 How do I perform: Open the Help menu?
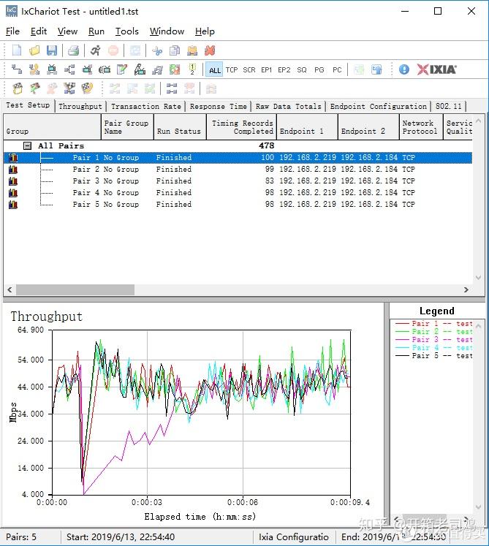[x=205, y=31]
